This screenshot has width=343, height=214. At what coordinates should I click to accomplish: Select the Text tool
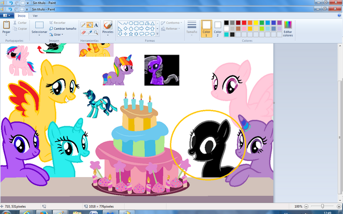96,25
